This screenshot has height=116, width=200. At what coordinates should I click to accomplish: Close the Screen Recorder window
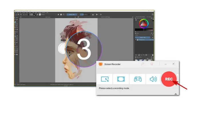[173, 64]
